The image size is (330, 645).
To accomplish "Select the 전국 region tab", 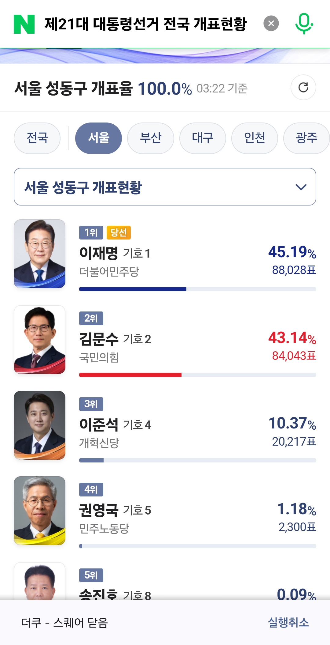I will (x=37, y=138).
